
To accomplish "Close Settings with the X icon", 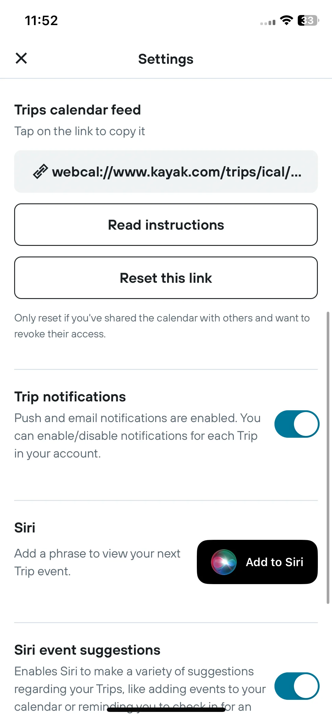I will click(x=21, y=58).
